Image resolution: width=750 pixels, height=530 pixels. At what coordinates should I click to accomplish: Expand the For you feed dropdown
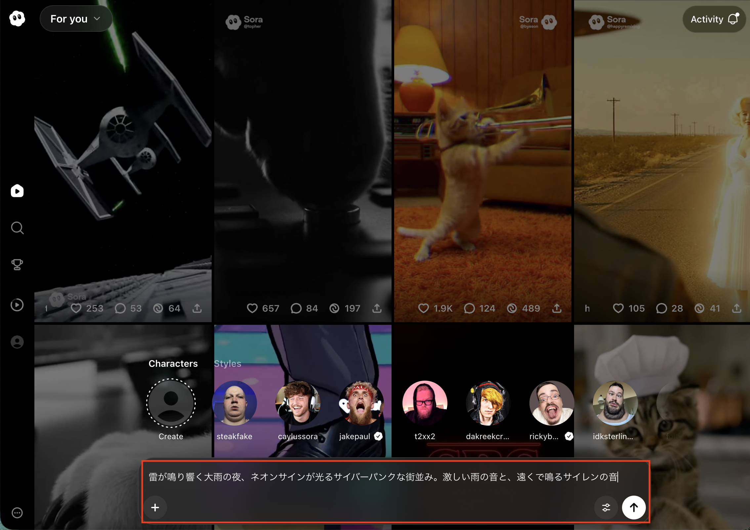(76, 19)
